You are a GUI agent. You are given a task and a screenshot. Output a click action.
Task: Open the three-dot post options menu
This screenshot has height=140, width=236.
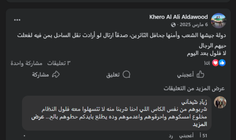(17, 20)
